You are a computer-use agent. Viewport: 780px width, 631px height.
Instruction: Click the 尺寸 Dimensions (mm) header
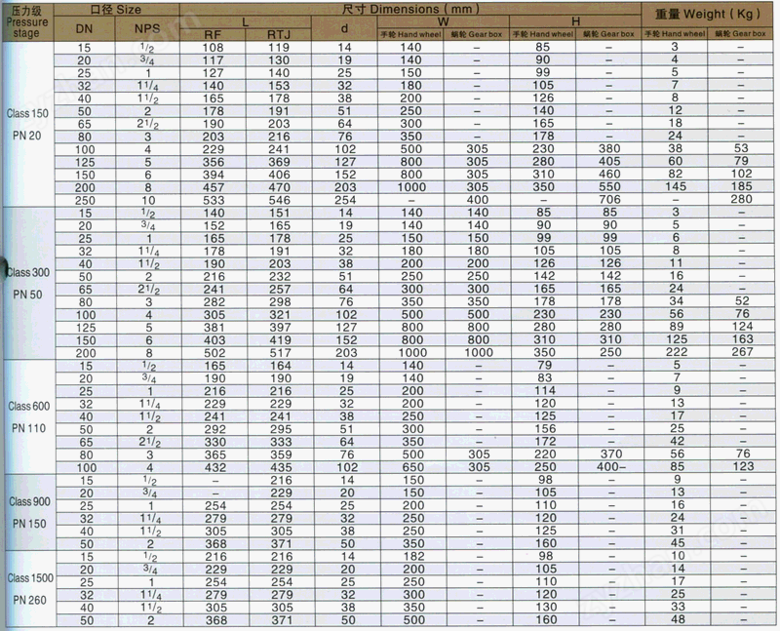409,6
